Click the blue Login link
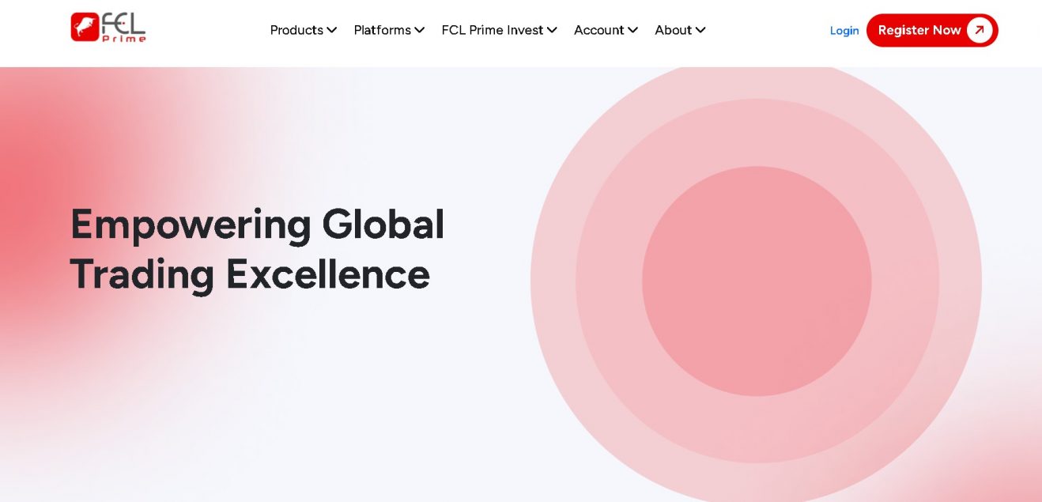 (x=844, y=31)
